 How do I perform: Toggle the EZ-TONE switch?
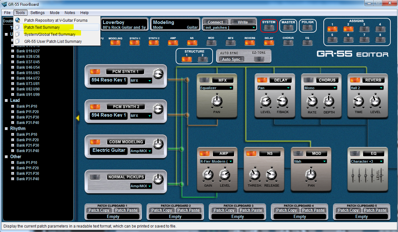pos(259,59)
